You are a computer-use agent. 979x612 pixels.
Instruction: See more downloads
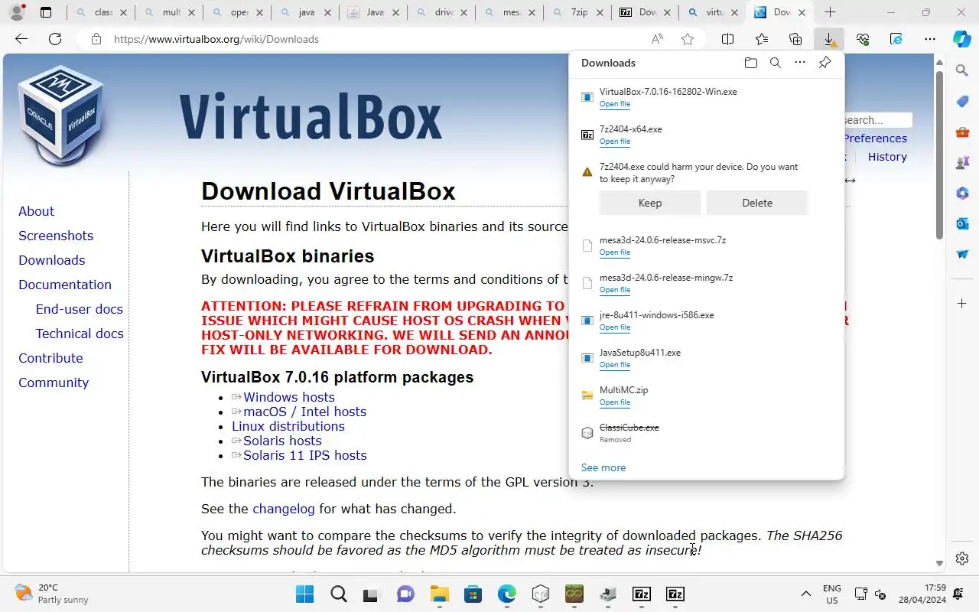tap(603, 467)
